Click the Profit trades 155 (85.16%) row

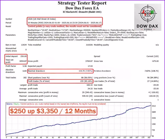click(x=60, y=81)
